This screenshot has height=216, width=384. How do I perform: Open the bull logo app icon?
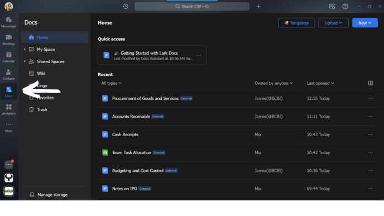pyautogui.click(x=9, y=178)
